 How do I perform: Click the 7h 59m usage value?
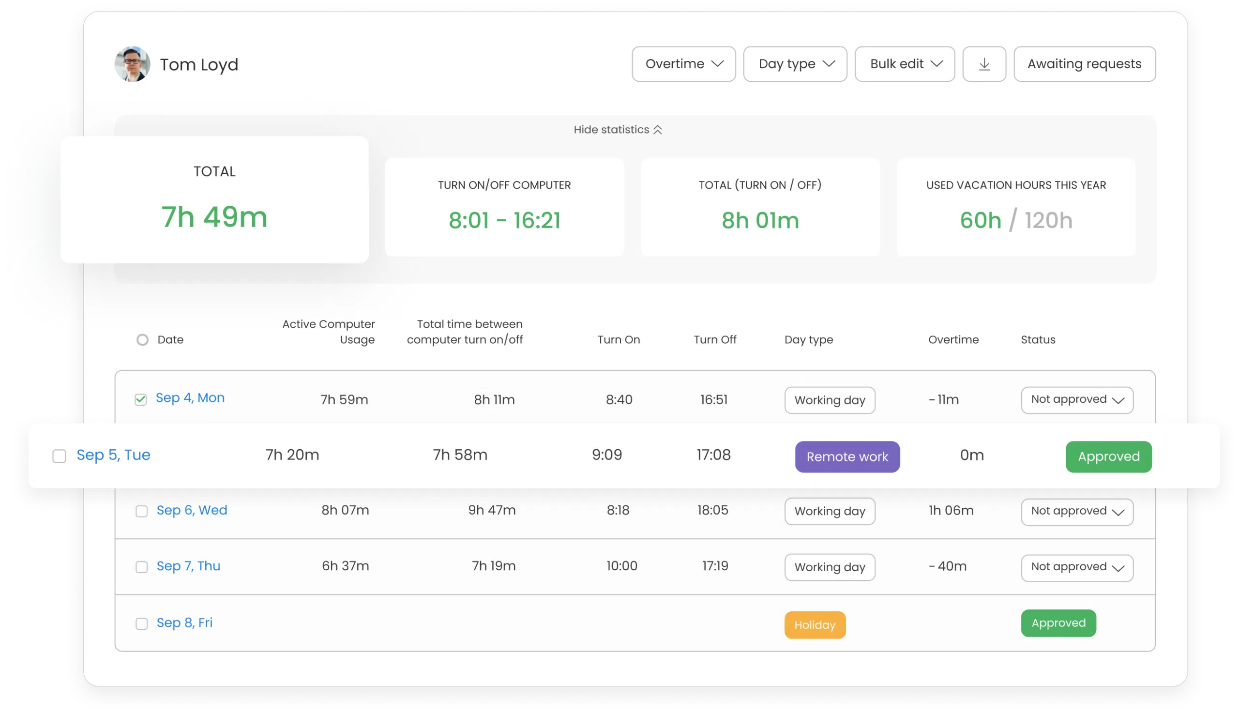344,400
